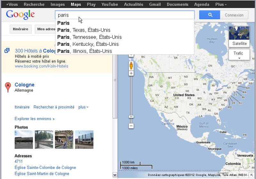Viewport: 256px width, 179px height.
Task: Expand the Plus menu in top bar
Action: 221,4
